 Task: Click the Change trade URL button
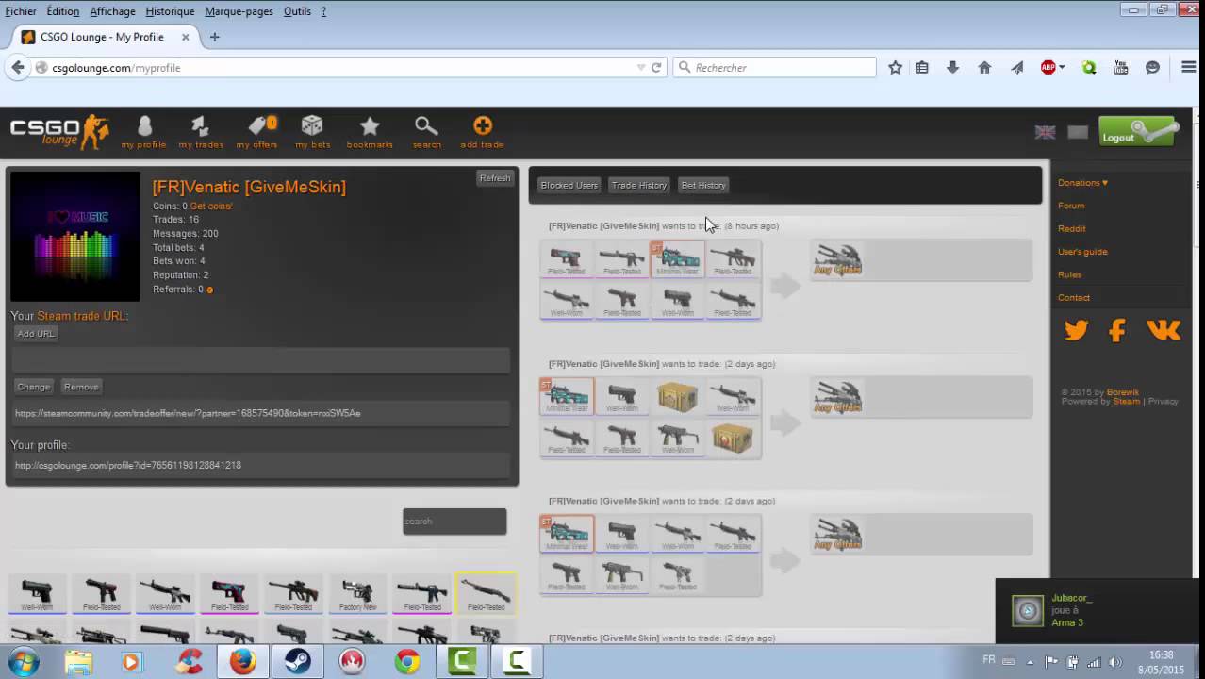(x=33, y=387)
